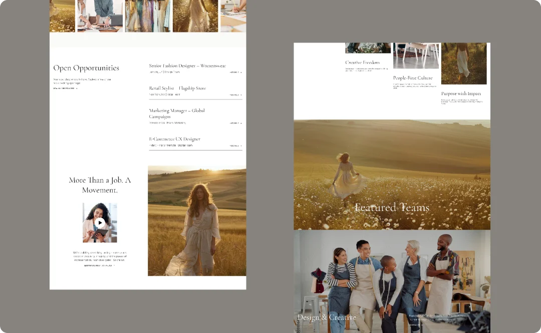Select the People-First Culture heading
The width and height of the screenshot is (541, 333).
point(413,78)
